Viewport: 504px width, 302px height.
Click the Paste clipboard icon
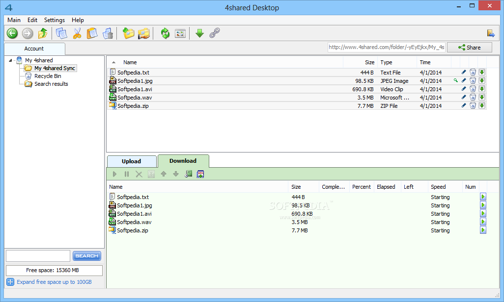92,33
